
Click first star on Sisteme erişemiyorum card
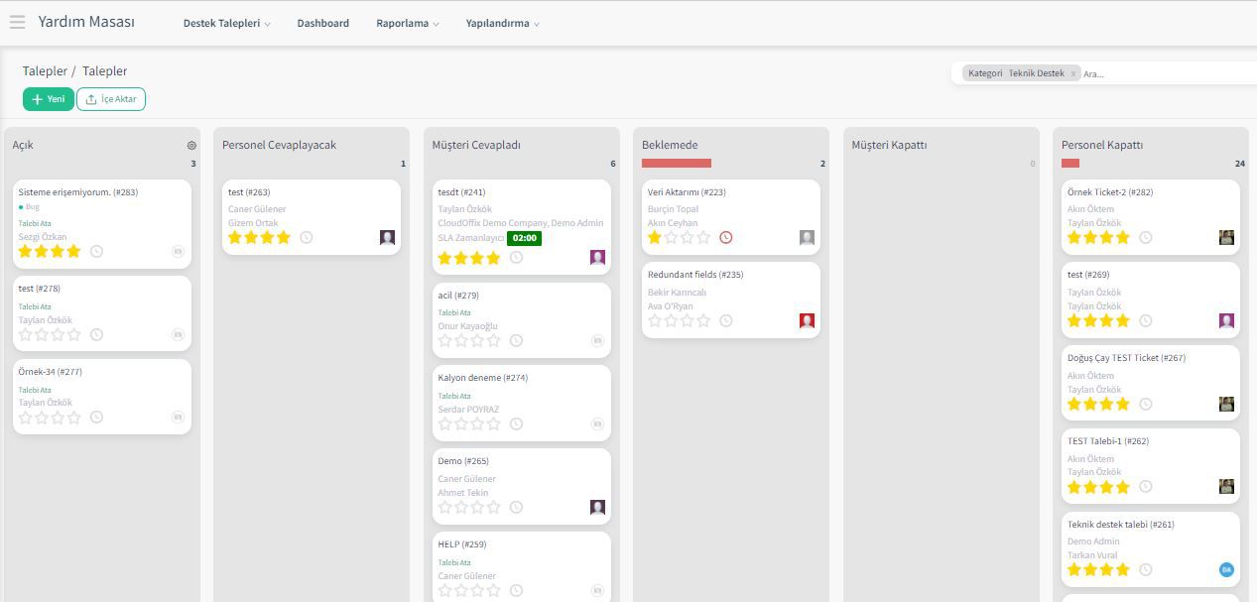click(26, 252)
